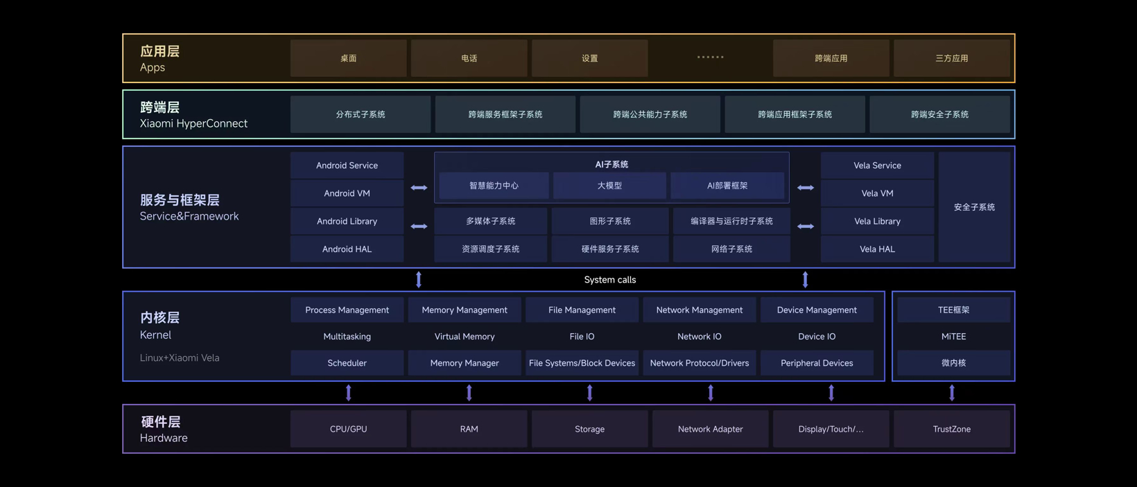The width and height of the screenshot is (1137, 487).
Task: Select the 跨端应用 box
Action: pos(831,58)
